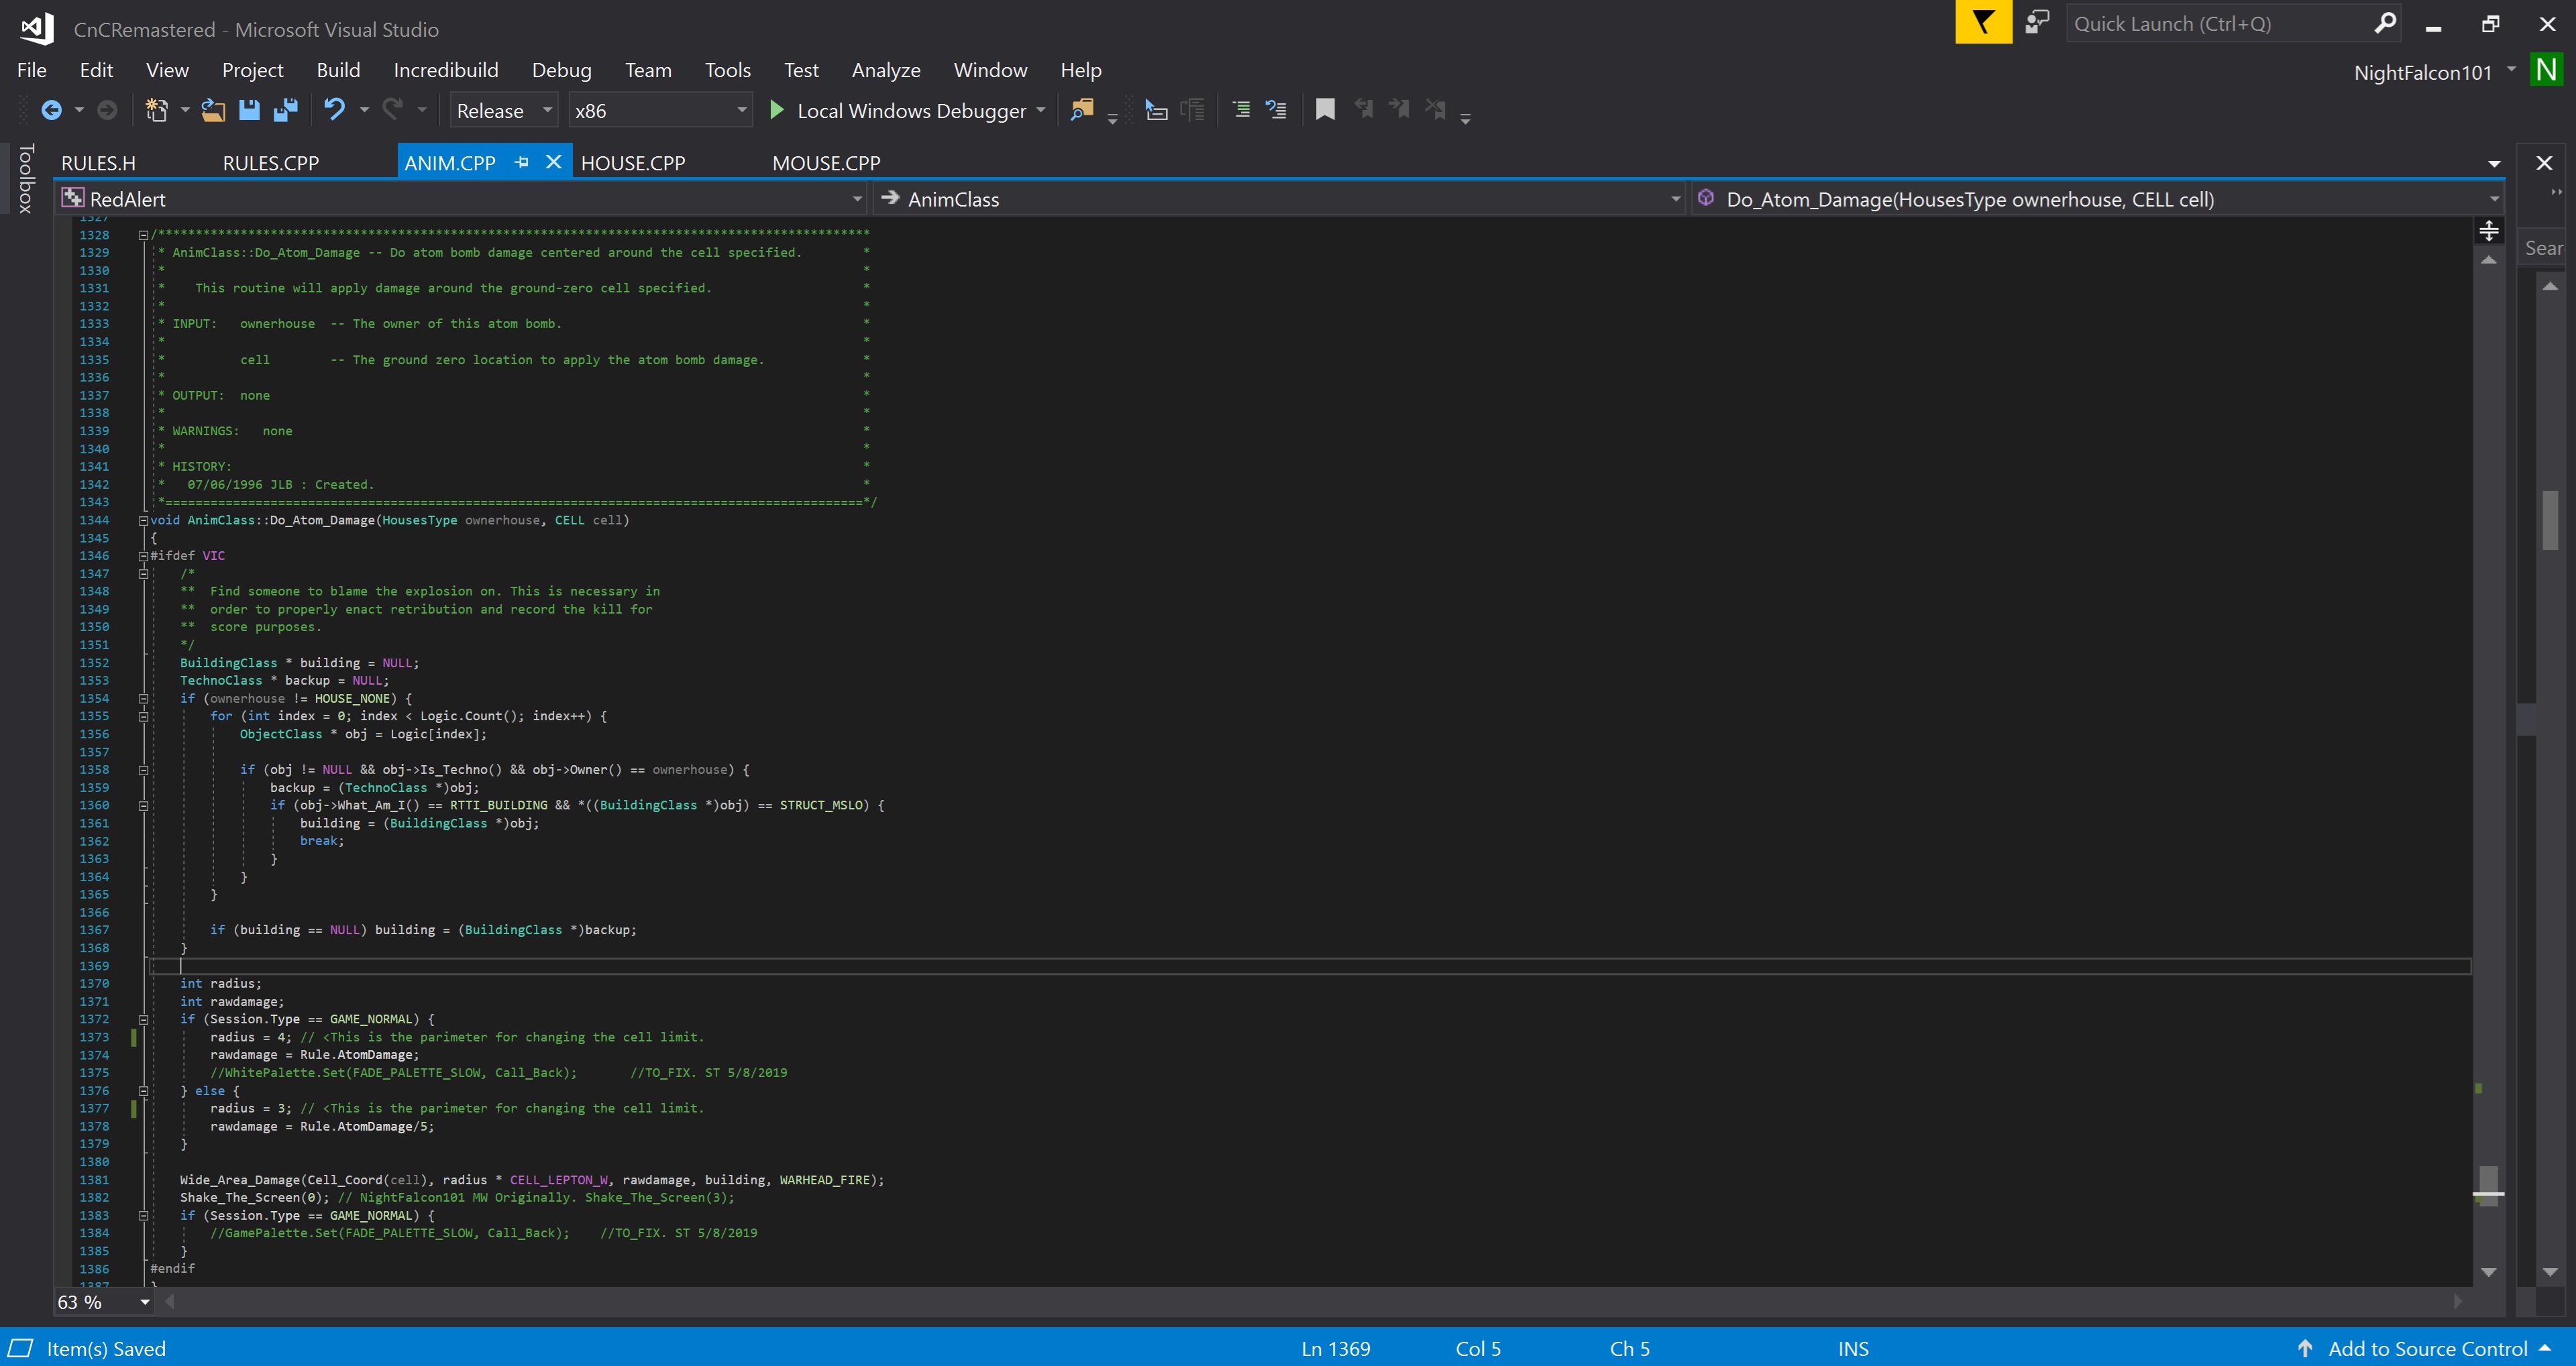Click the Comment Out Selected Lines icon
2576x1366 pixels.
click(1241, 110)
